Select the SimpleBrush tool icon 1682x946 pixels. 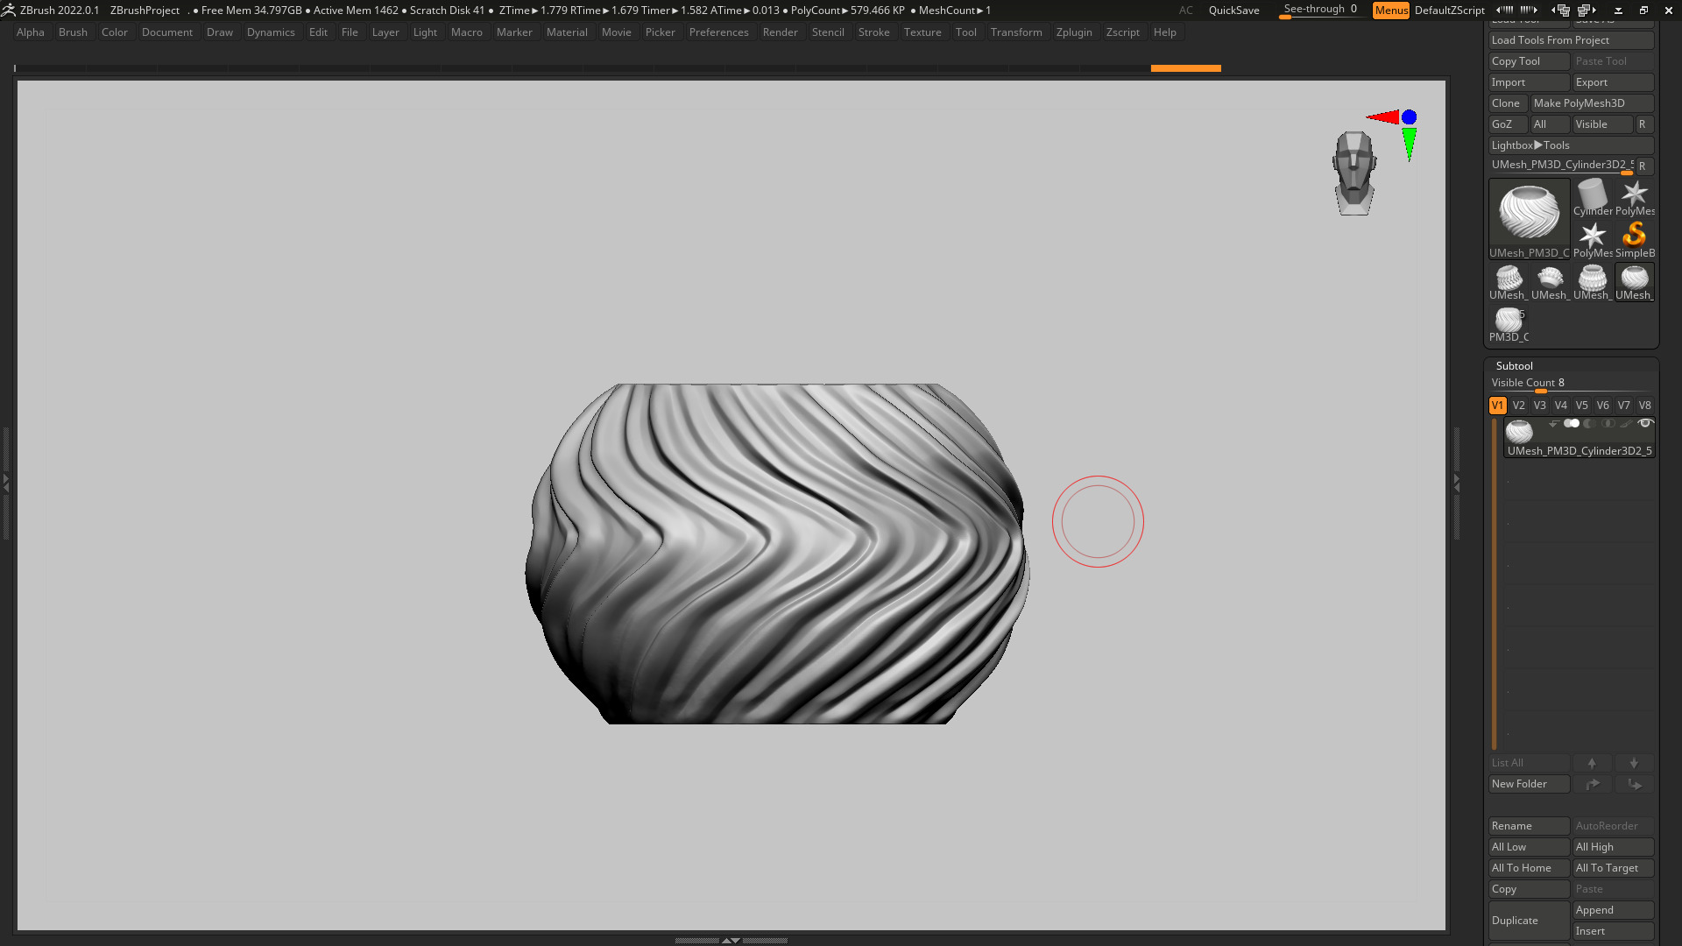(1634, 239)
